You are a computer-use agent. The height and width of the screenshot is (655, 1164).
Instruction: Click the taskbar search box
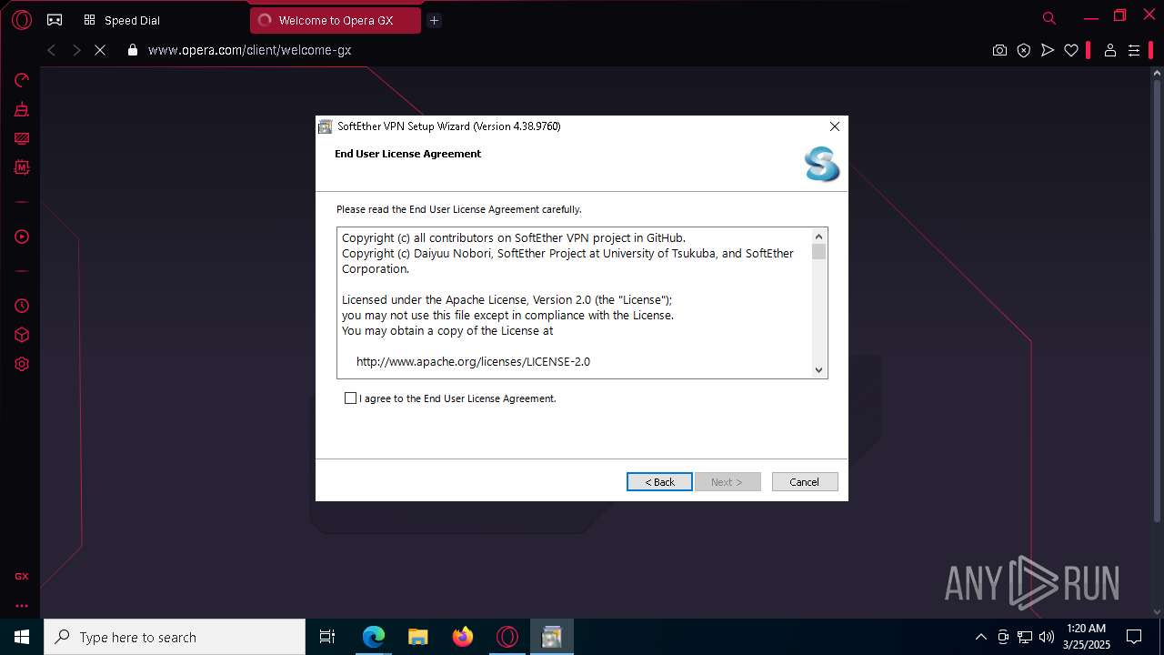click(x=175, y=637)
